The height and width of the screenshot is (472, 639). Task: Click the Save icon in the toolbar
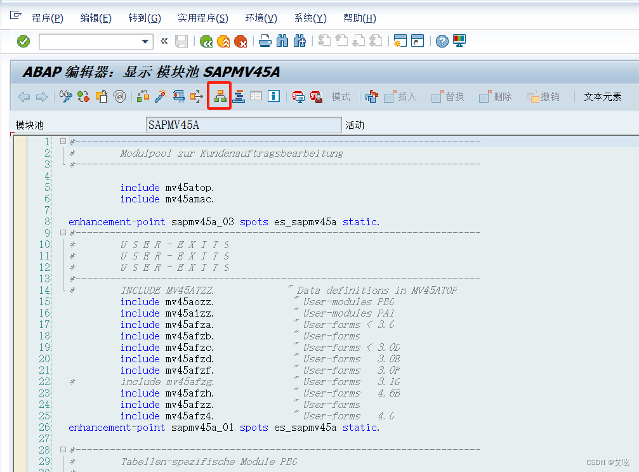[x=182, y=41]
